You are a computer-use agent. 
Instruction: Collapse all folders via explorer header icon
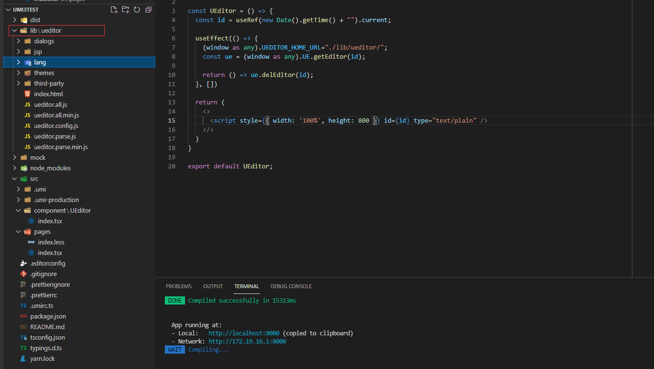[x=148, y=10]
